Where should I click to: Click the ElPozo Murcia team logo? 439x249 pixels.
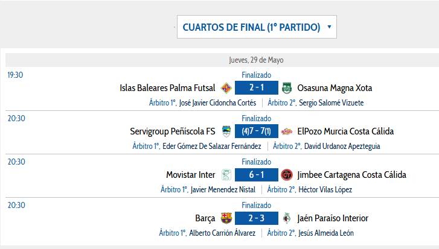(287, 131)
